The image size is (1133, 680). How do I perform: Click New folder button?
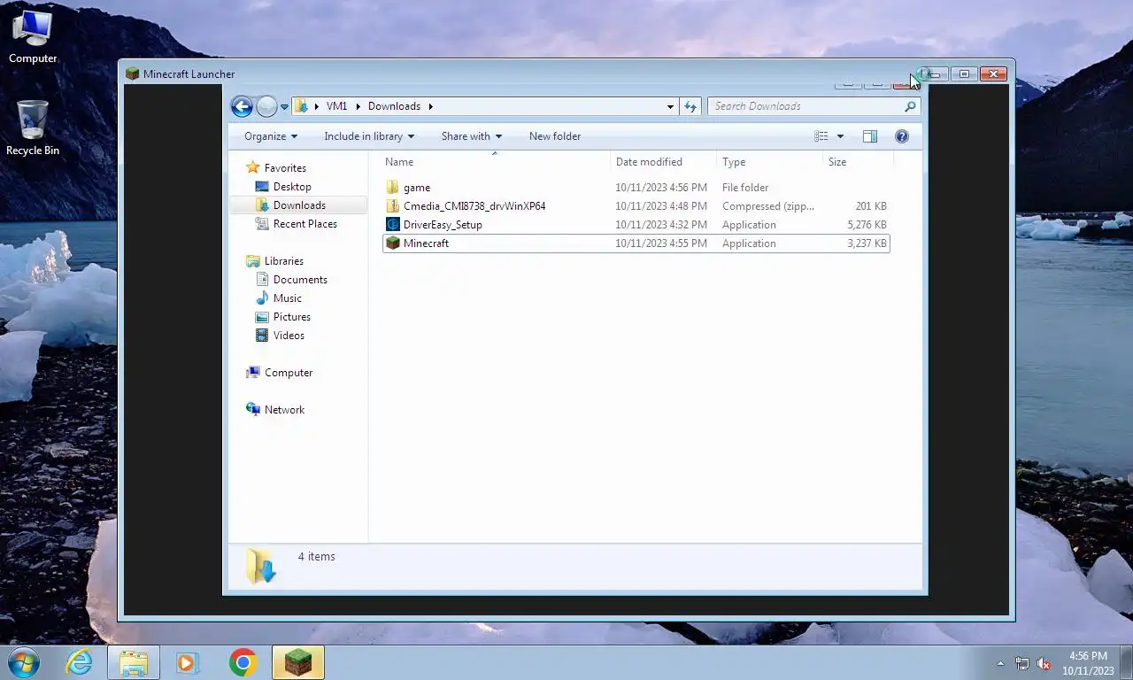[555, 136]
